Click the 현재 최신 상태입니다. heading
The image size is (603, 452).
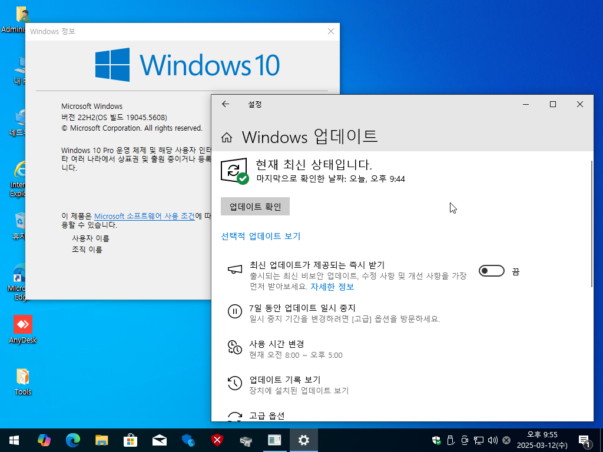pyautogui.click(x=314, y=165)
